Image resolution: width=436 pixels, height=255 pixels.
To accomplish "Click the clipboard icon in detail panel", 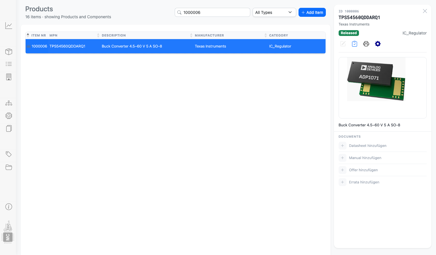I will point(355,44).
